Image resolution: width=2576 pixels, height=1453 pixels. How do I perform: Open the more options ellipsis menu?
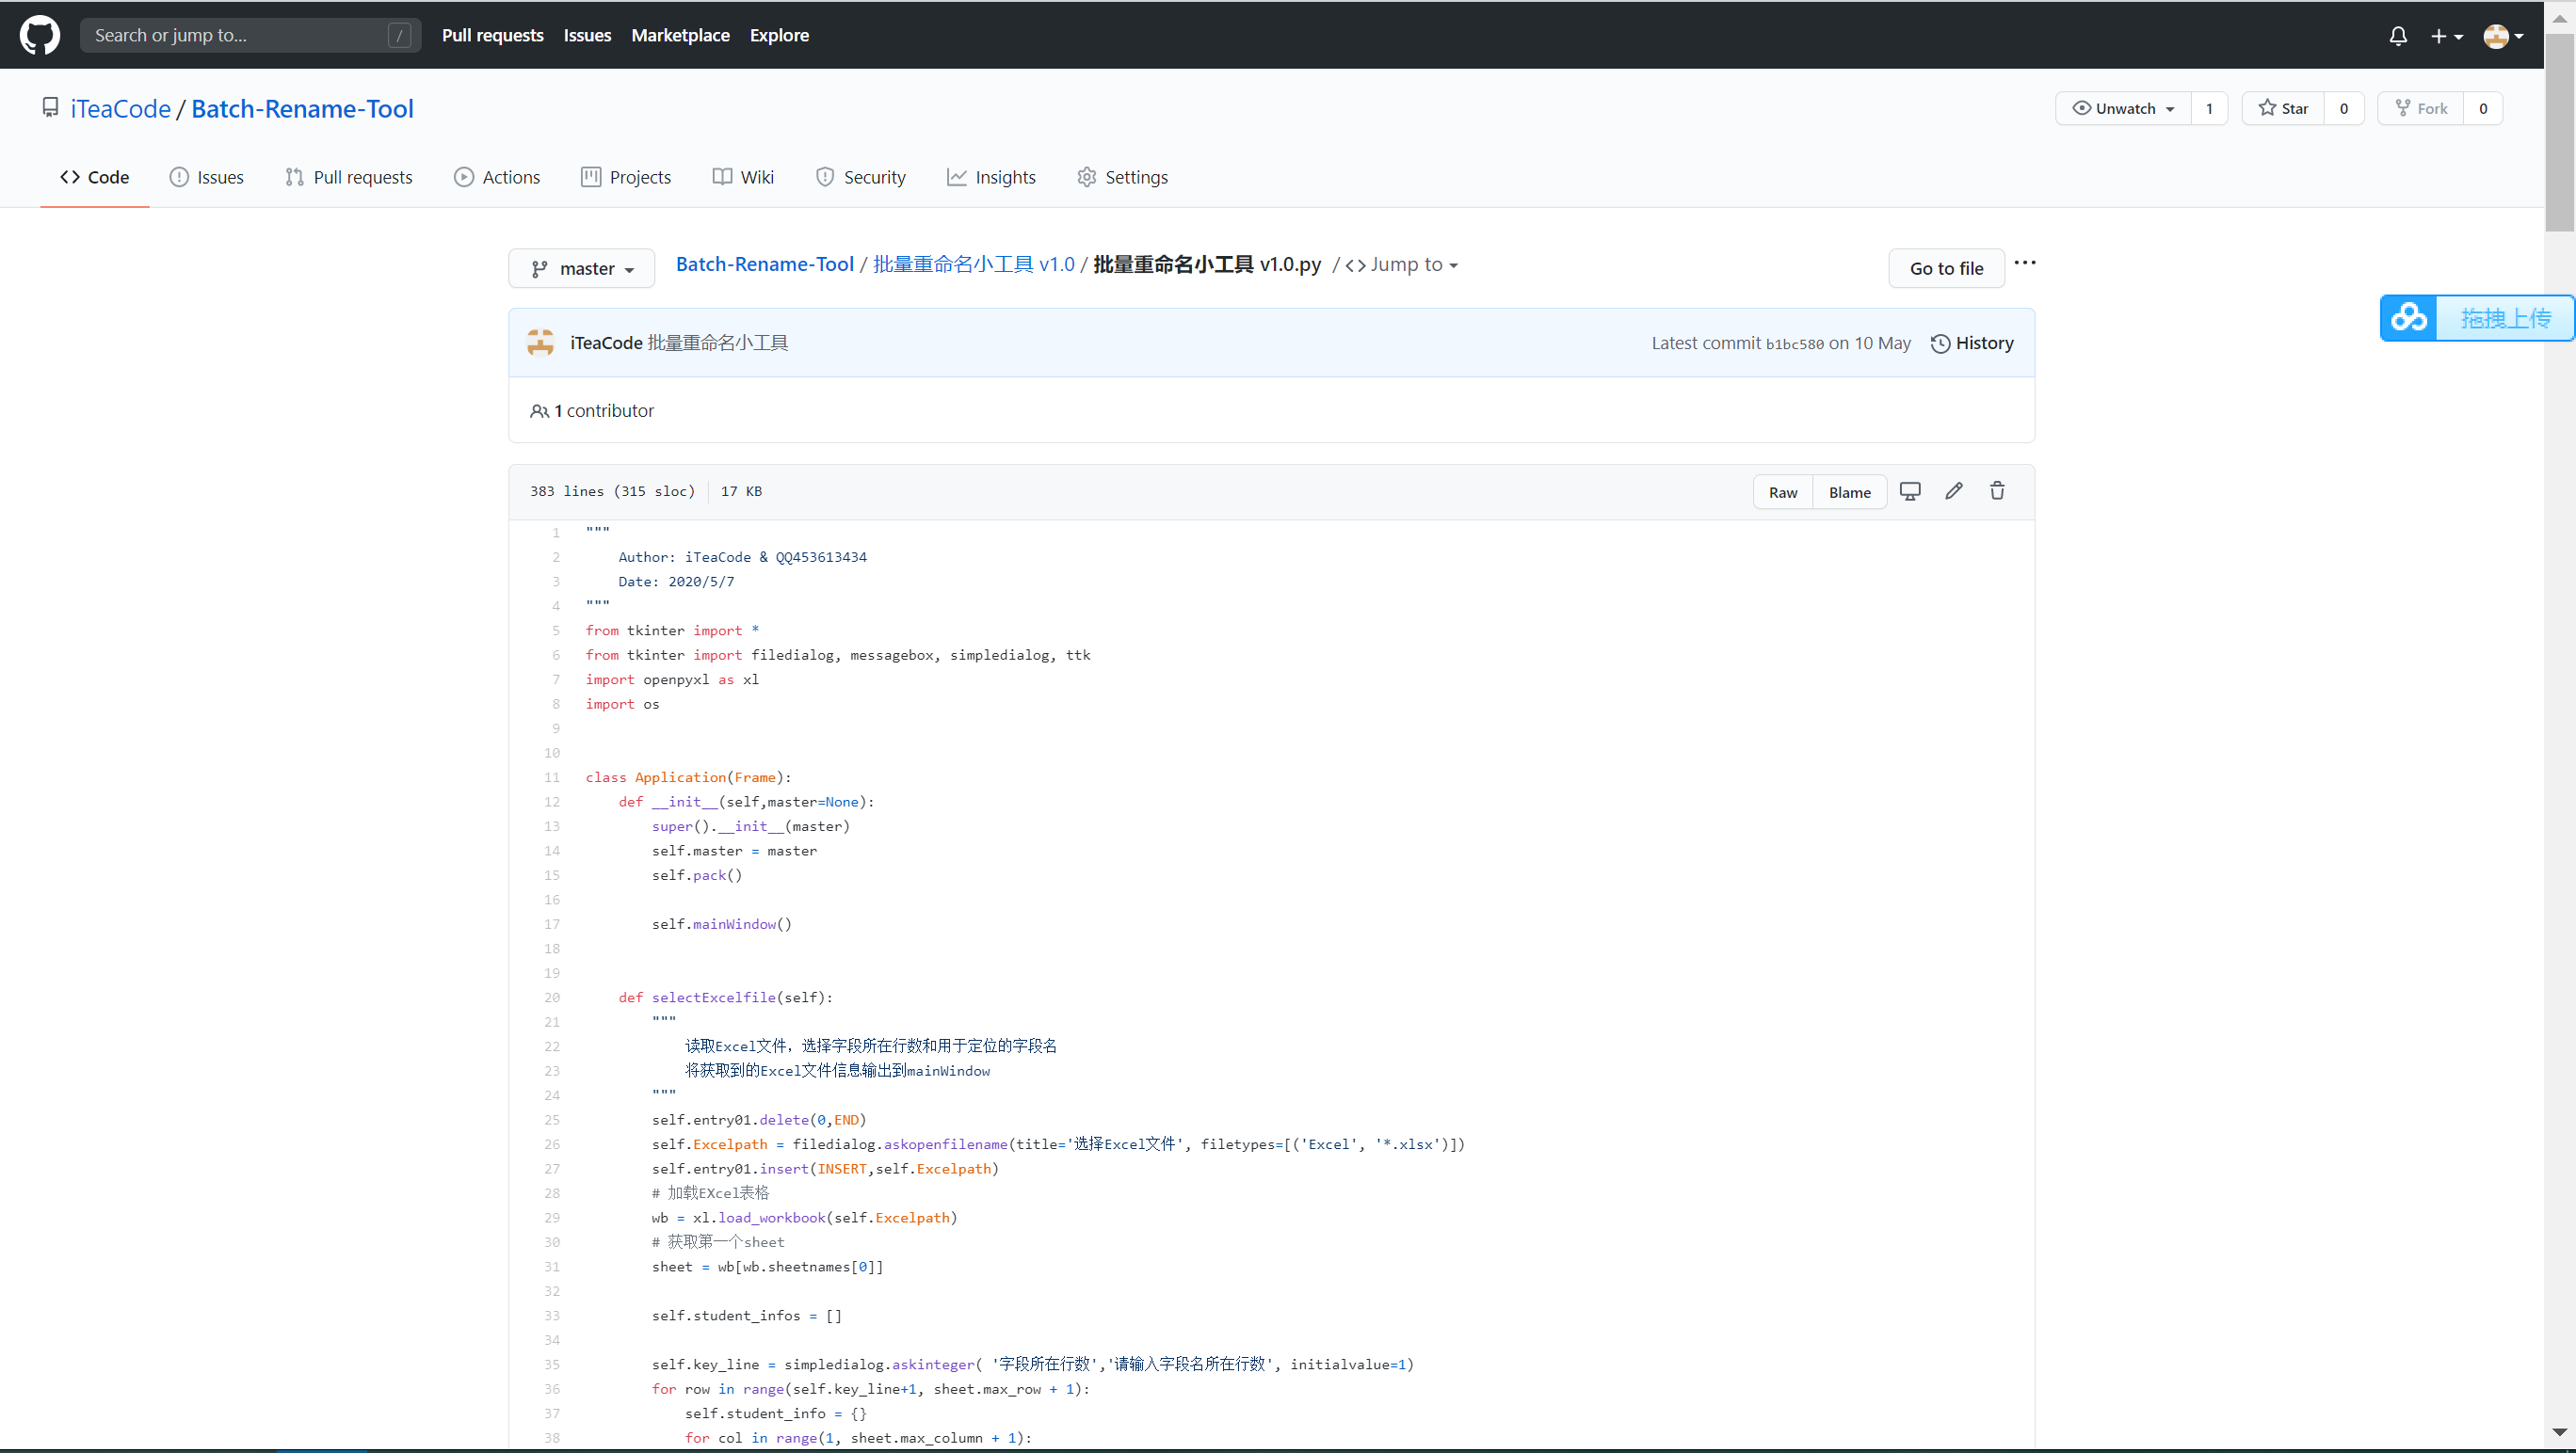point(2025,263)
